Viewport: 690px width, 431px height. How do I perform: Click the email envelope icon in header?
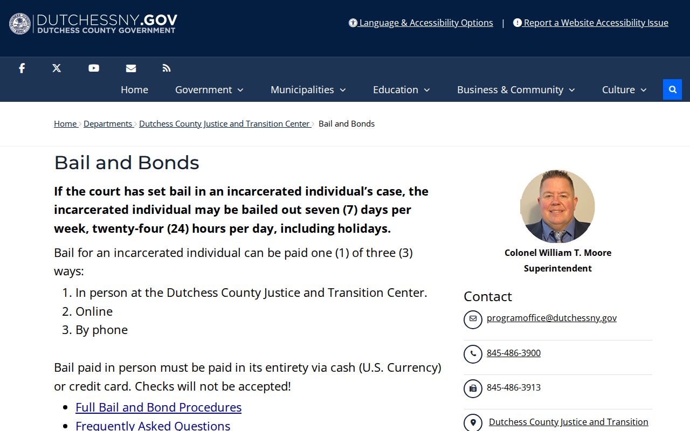[130, 68]
